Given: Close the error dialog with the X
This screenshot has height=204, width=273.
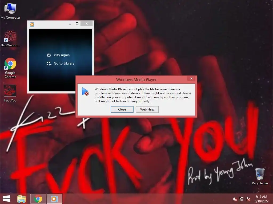Looking at the screenshot, I should tap(191, 79).
